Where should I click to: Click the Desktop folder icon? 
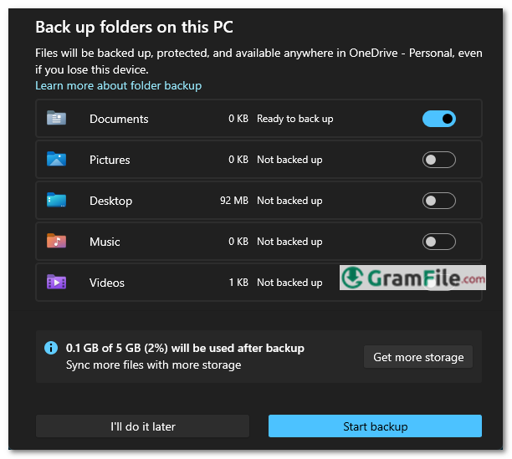[56, 200]
